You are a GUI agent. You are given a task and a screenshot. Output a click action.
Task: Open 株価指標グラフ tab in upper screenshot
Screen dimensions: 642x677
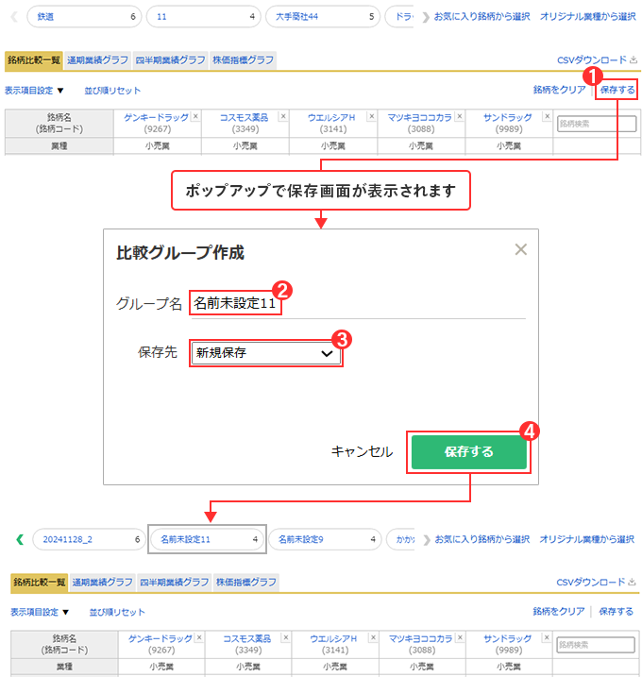[x=243, y=60]
